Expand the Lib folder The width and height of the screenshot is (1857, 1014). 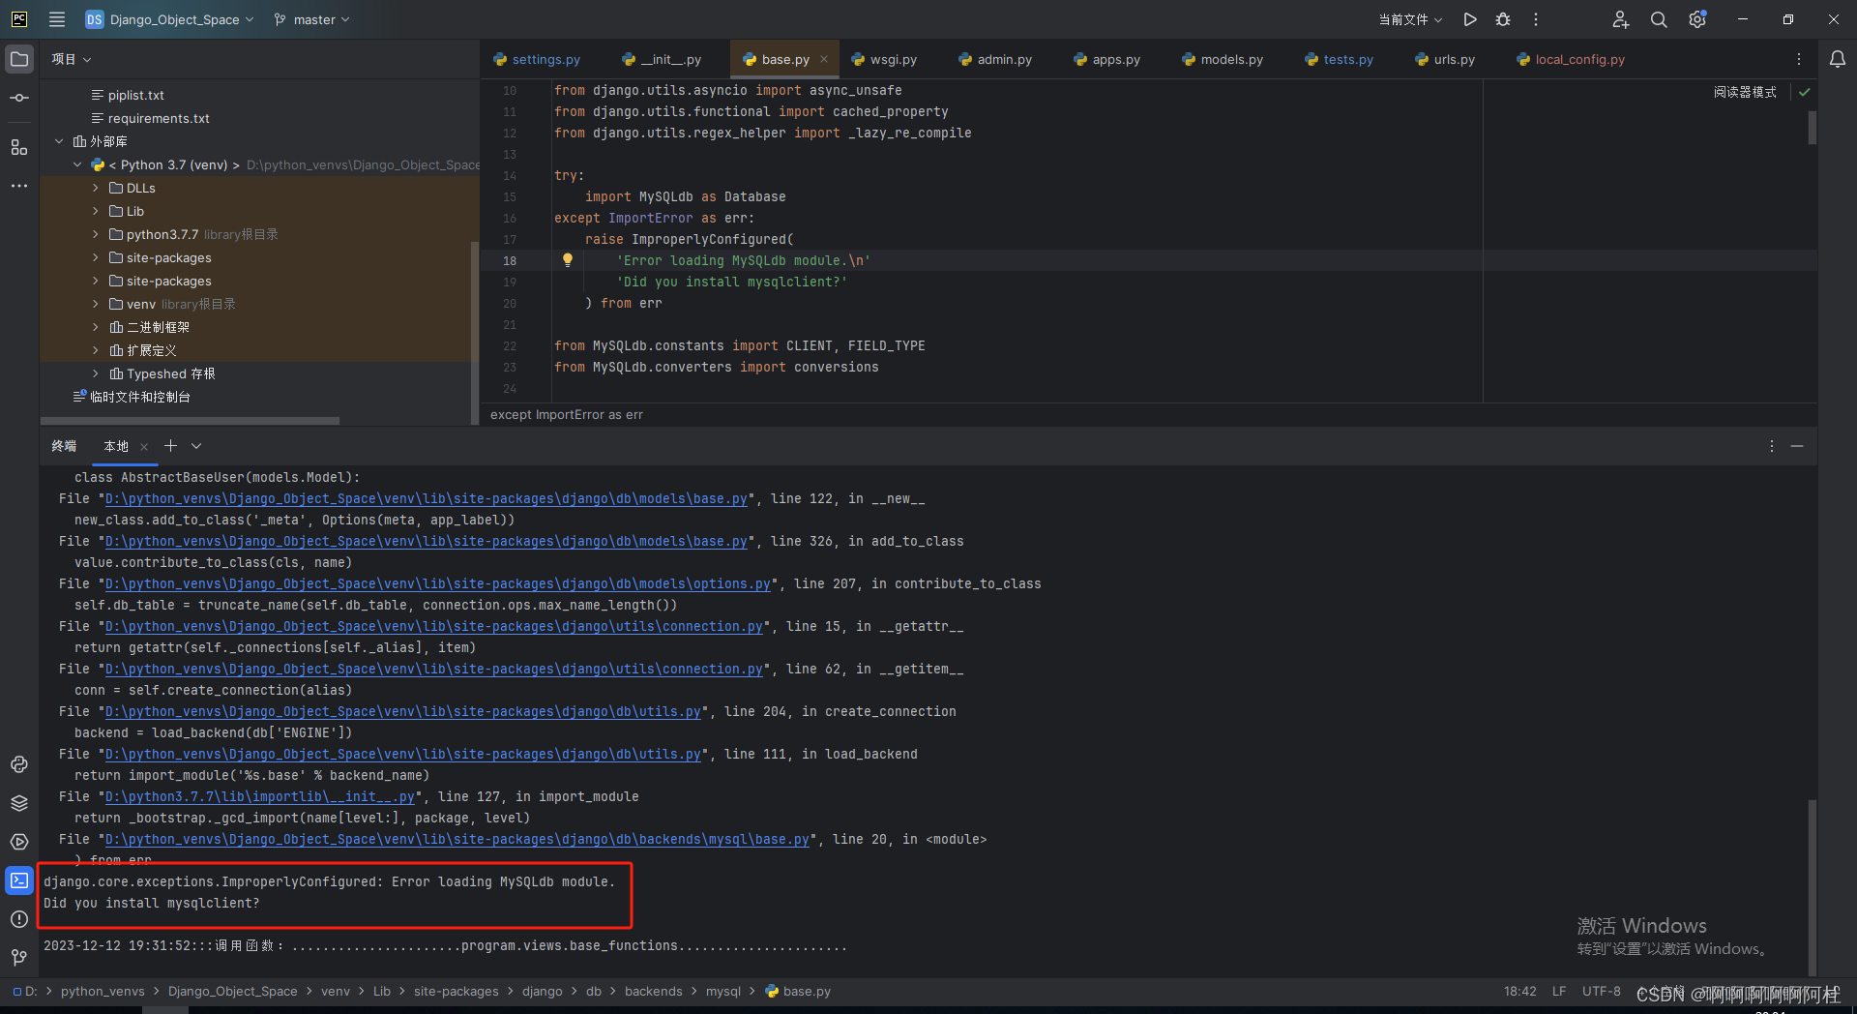pos(95,211)
